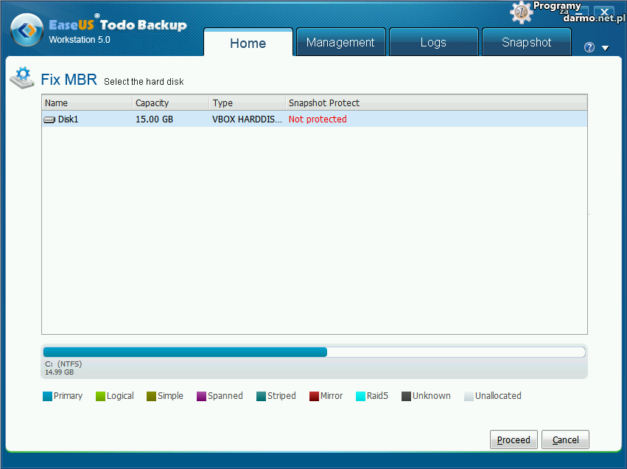627x469 pixels.
Task: Open the Management tab
Action: (340, 43)
